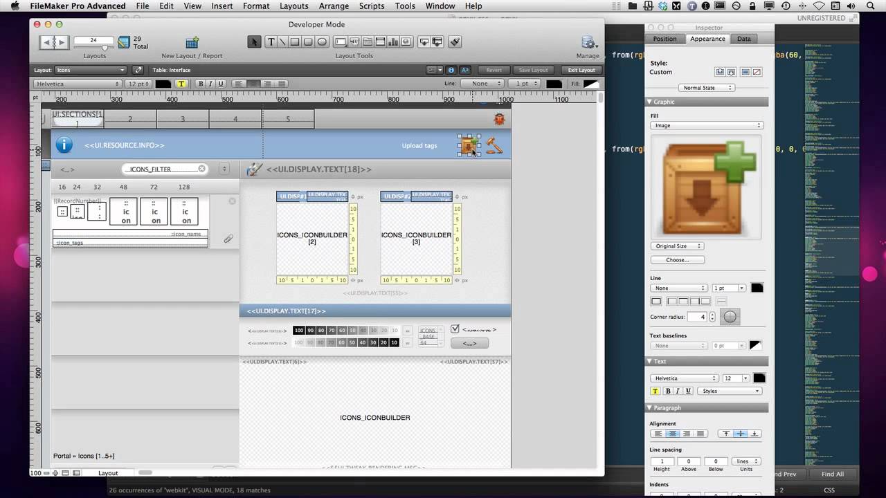Open the Styles dropdown in Inspector

click(730, 391)
